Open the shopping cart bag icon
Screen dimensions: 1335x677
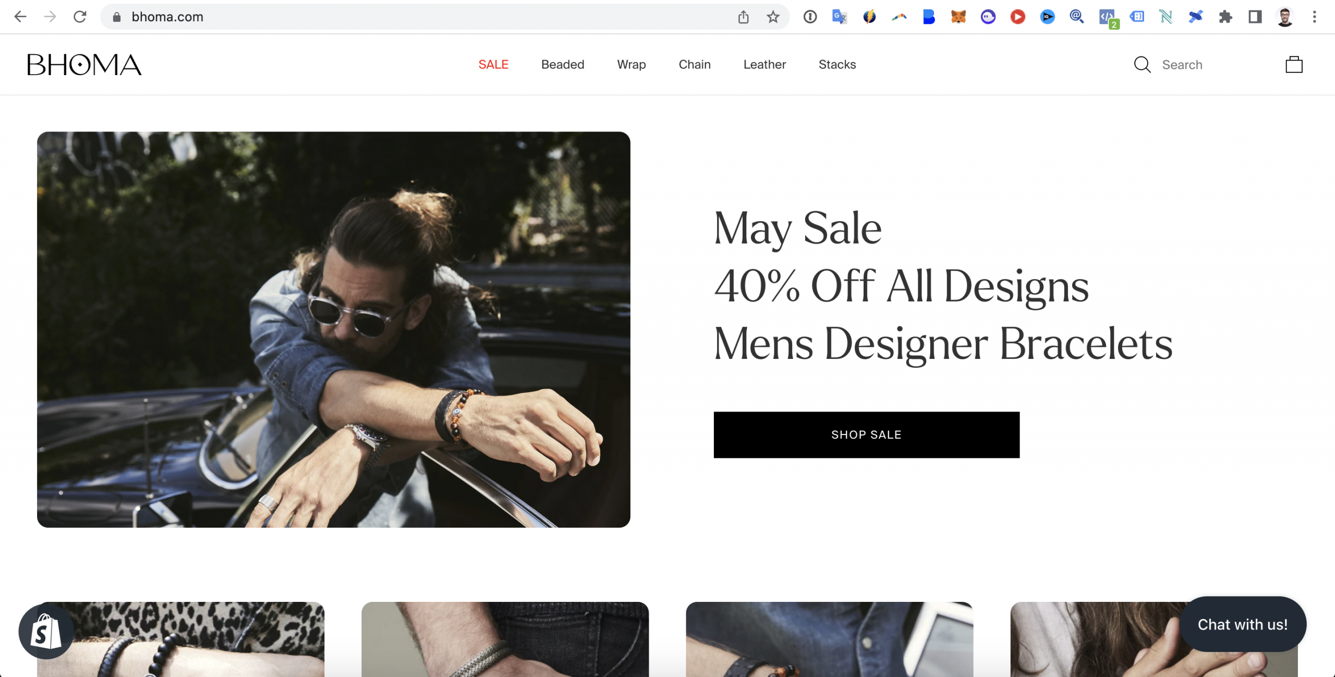(x=1294, y=65)
